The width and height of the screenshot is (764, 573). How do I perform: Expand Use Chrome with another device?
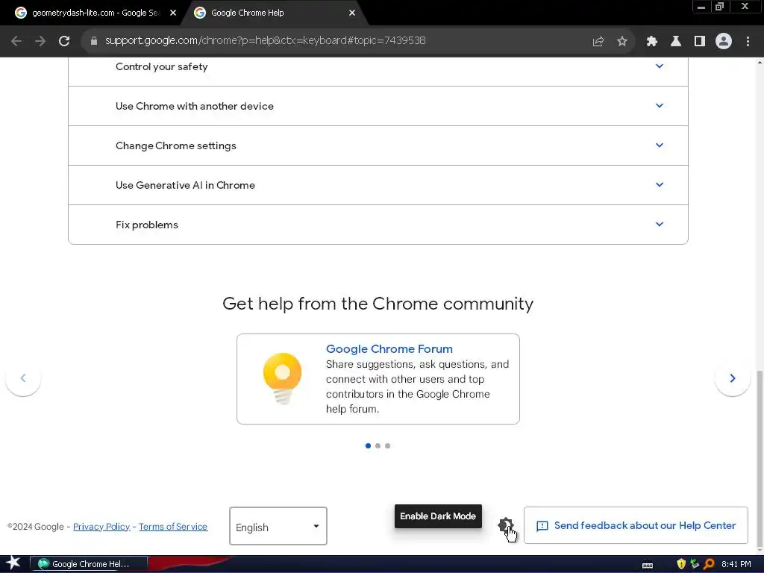(378, 106)
